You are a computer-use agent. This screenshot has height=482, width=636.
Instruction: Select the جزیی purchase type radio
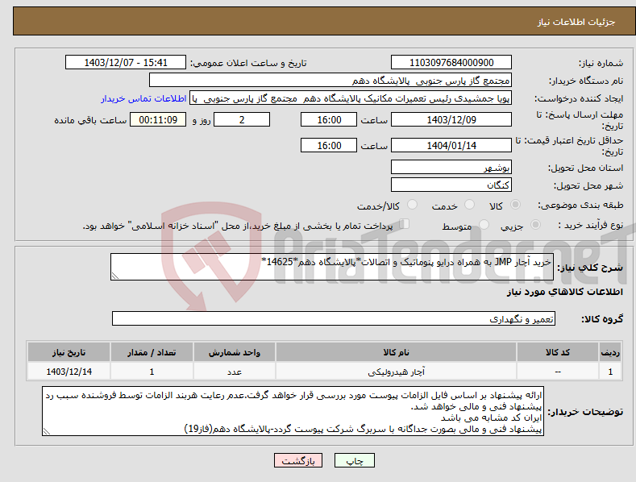tap(535, 224)
